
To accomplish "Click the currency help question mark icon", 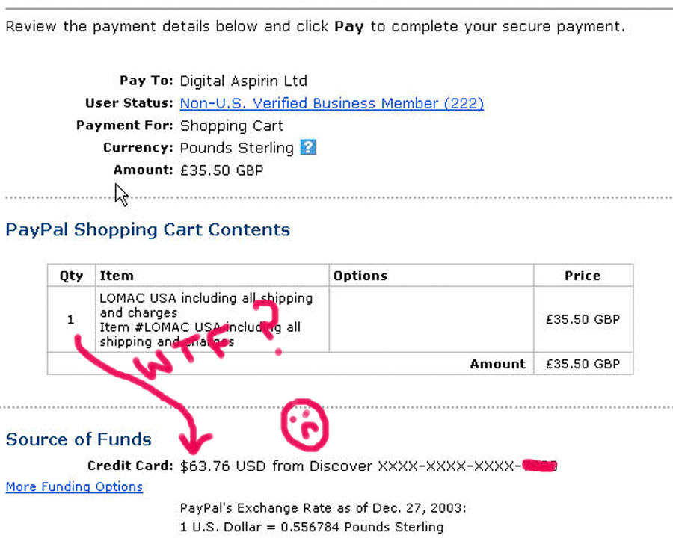I will [308, 148].
